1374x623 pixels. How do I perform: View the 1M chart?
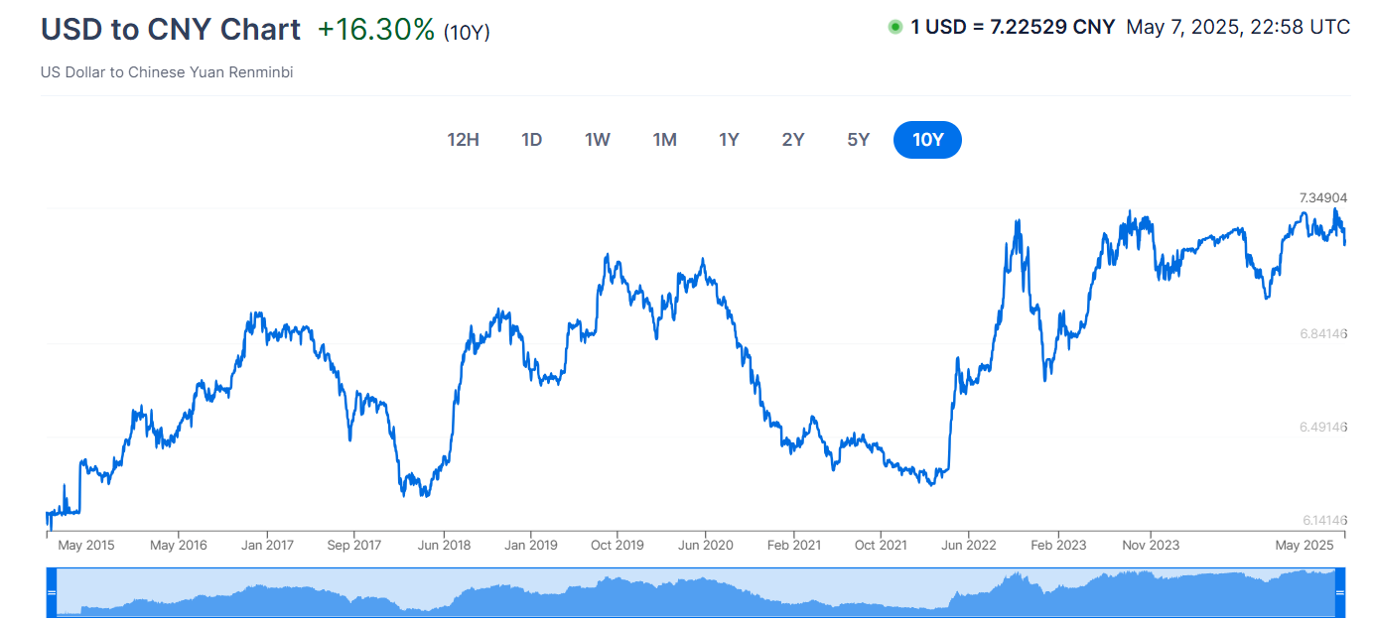(665, 140)
